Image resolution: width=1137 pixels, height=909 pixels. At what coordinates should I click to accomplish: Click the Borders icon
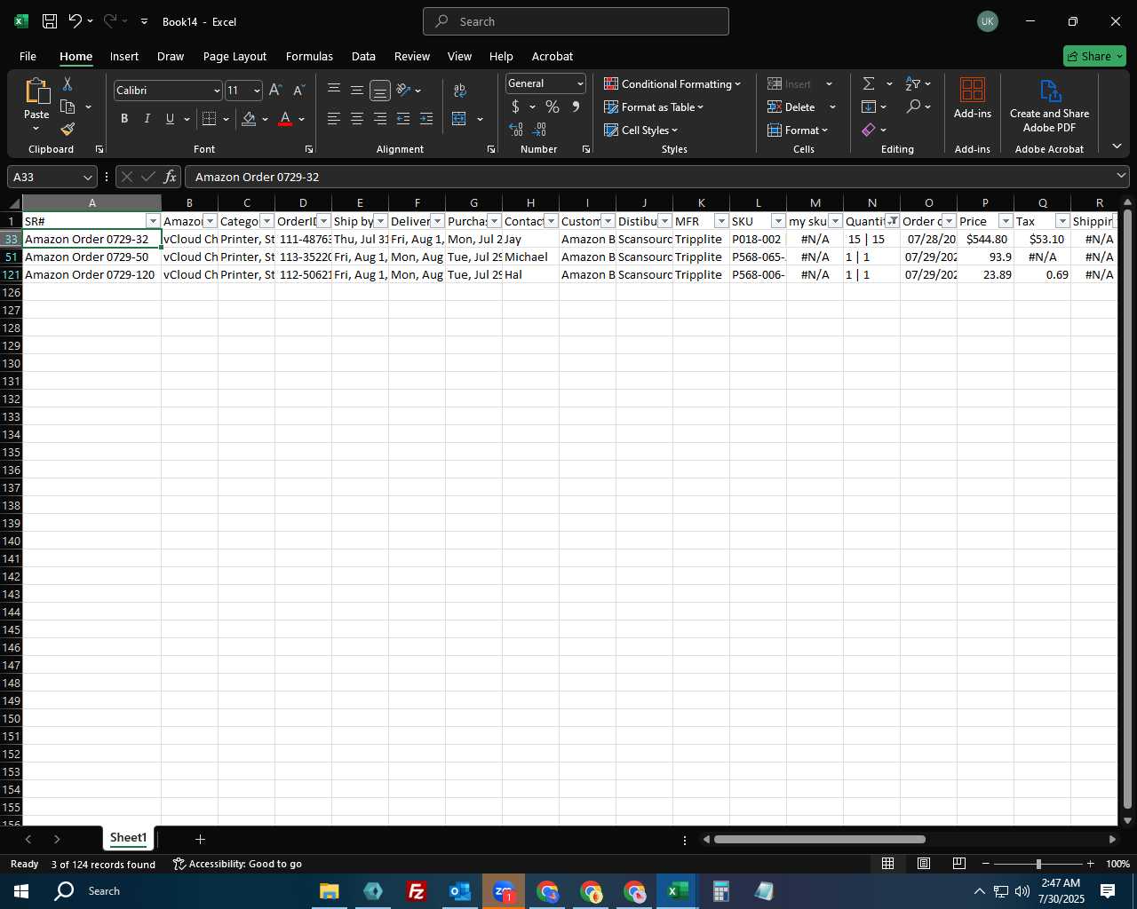(210, 119)
